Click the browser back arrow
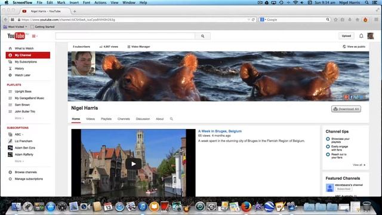This screenshot has width=382, height=215. click(x=6, y=20)
